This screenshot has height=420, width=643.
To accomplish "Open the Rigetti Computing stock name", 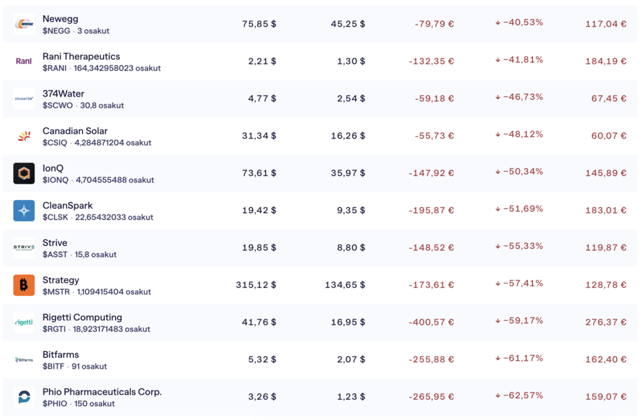I will [82, 317].
